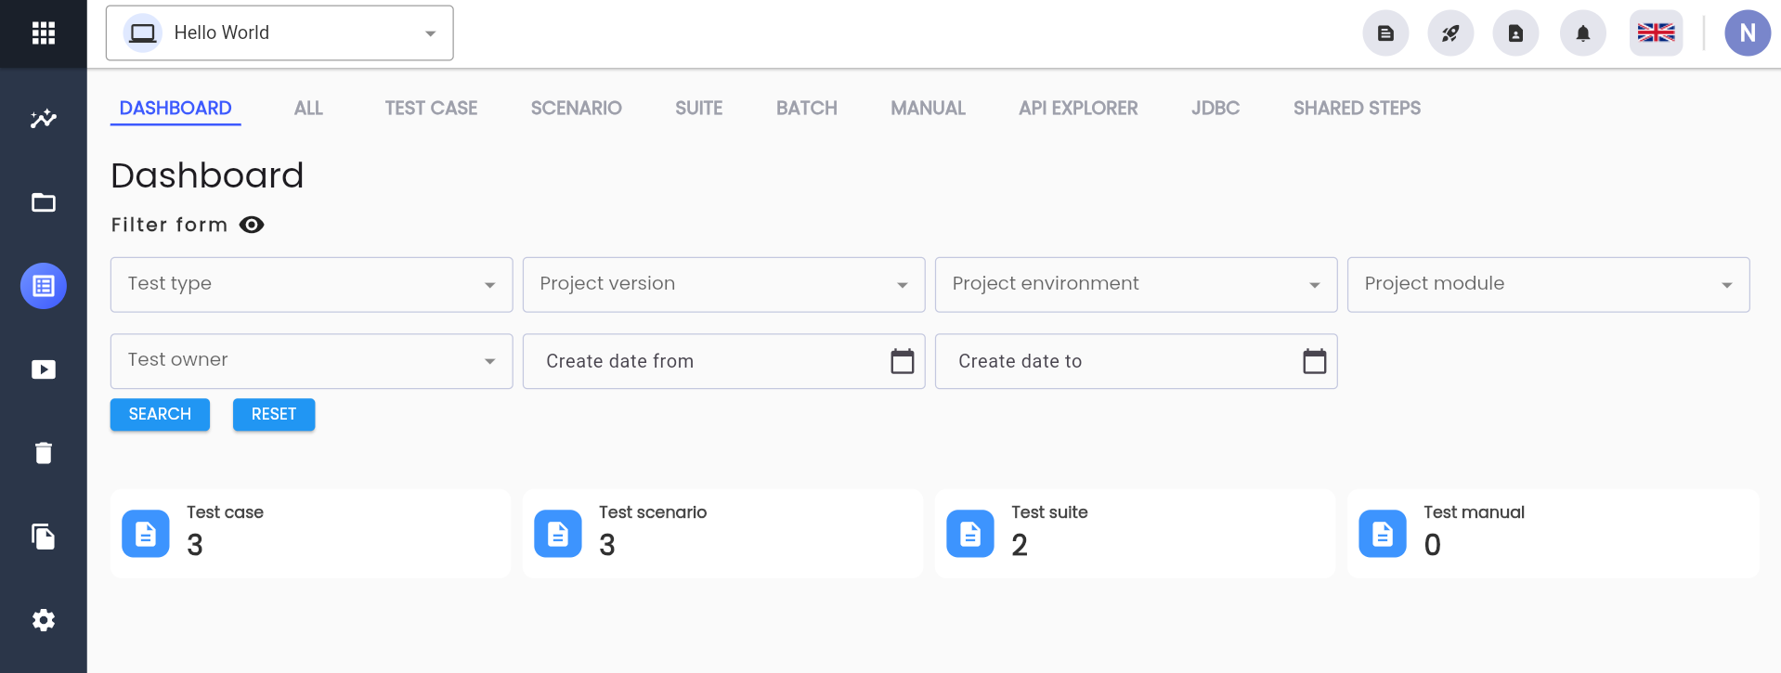Open the SHARED STEPS tab

1357,109
